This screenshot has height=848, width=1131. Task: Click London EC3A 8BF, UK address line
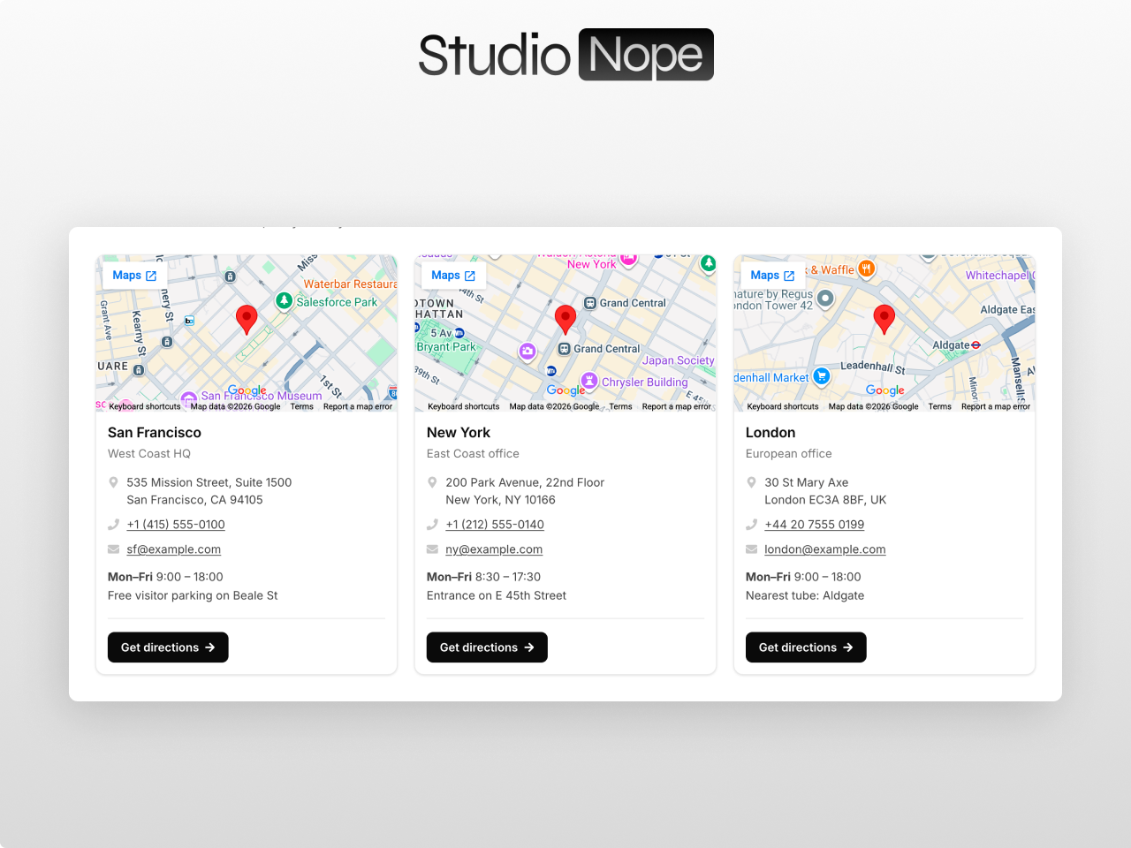825,500
